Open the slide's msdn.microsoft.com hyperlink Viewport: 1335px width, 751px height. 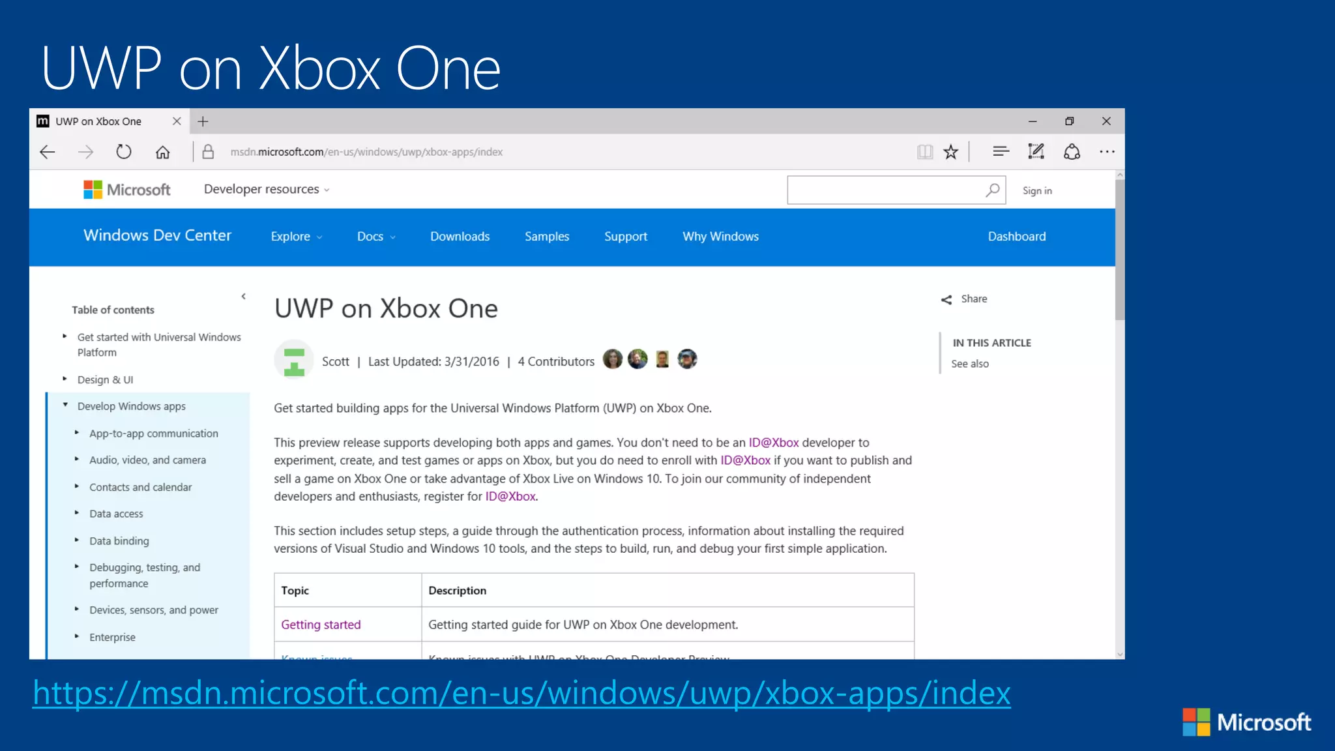pyautogui.click(x=521, y=692)
